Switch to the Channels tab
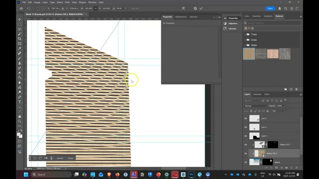Screen dimensions: 319x179 [257, 94]
